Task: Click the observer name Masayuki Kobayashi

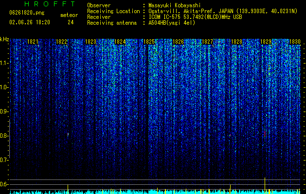Action: tap(175, 5)
